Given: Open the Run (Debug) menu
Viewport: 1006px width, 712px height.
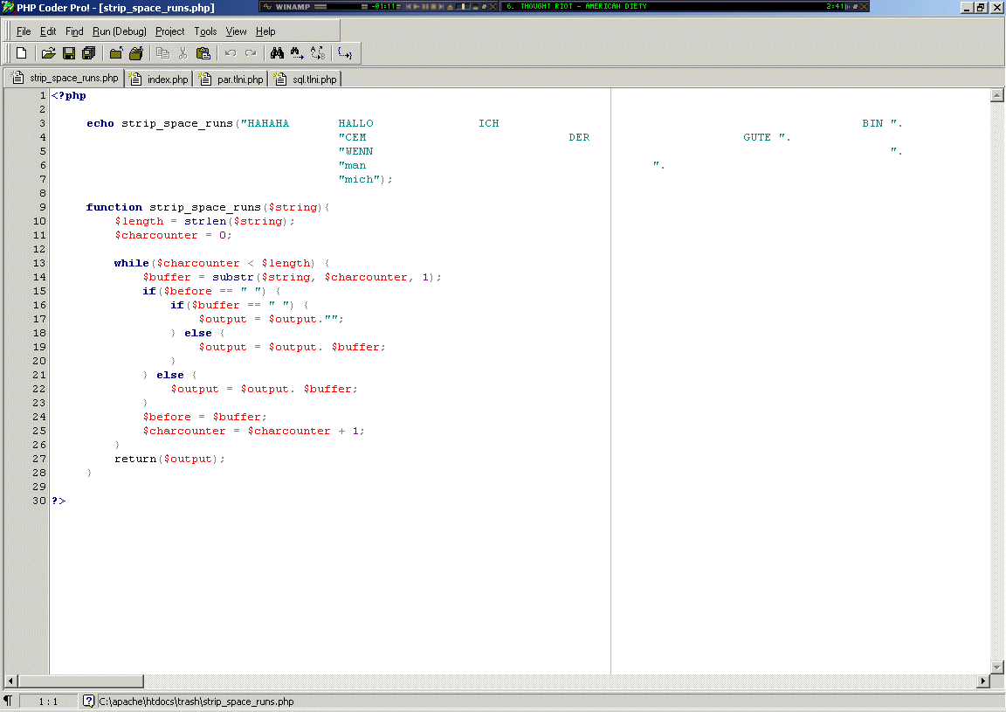Looking at the screenshot, I should (120, 31).
